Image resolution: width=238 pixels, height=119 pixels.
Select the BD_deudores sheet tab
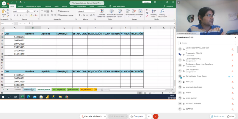click(x=86, y=90)
